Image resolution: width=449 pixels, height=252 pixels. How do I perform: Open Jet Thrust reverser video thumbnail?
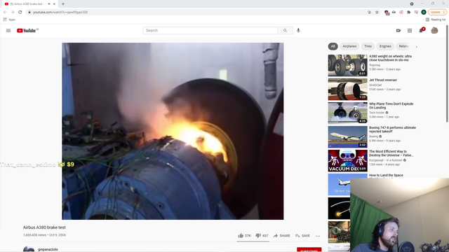pos(348,89)
